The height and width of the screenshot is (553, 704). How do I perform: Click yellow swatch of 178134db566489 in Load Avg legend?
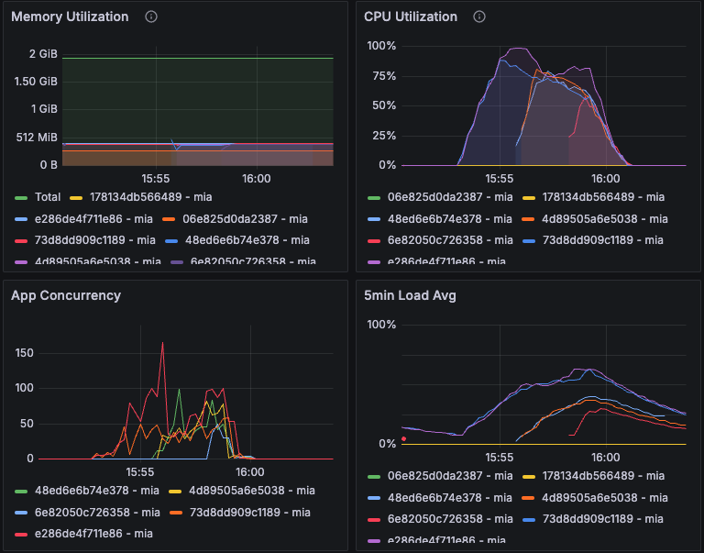coord(529,476)
